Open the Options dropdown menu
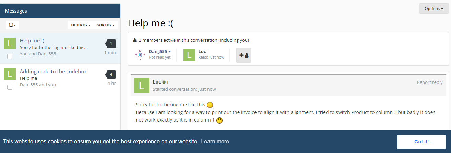Screen dimensions: 451x153 pos(434,9)
